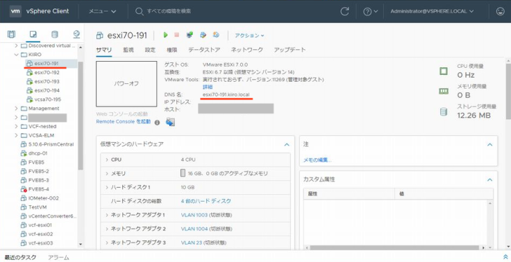The height and width of the screenshot is (262, 511).
Task: Expand the VCF-nested folder
Action: [16, 126]
